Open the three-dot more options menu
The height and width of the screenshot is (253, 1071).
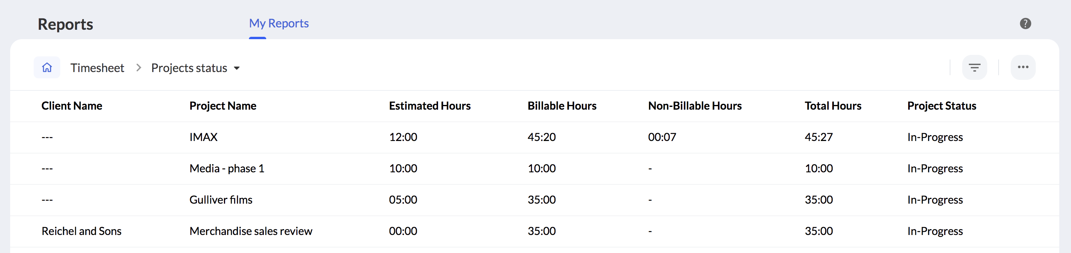(x=1023, y=67)
